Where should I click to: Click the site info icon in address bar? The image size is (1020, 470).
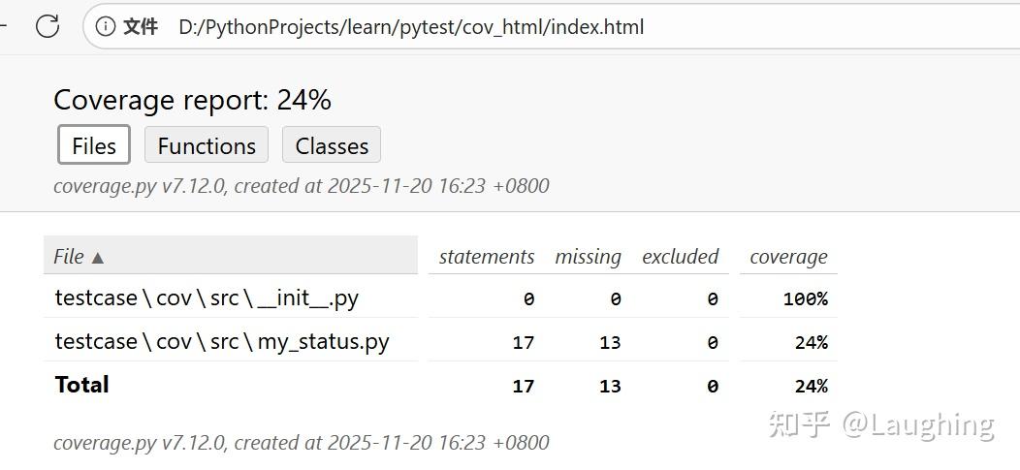point(106,26)
